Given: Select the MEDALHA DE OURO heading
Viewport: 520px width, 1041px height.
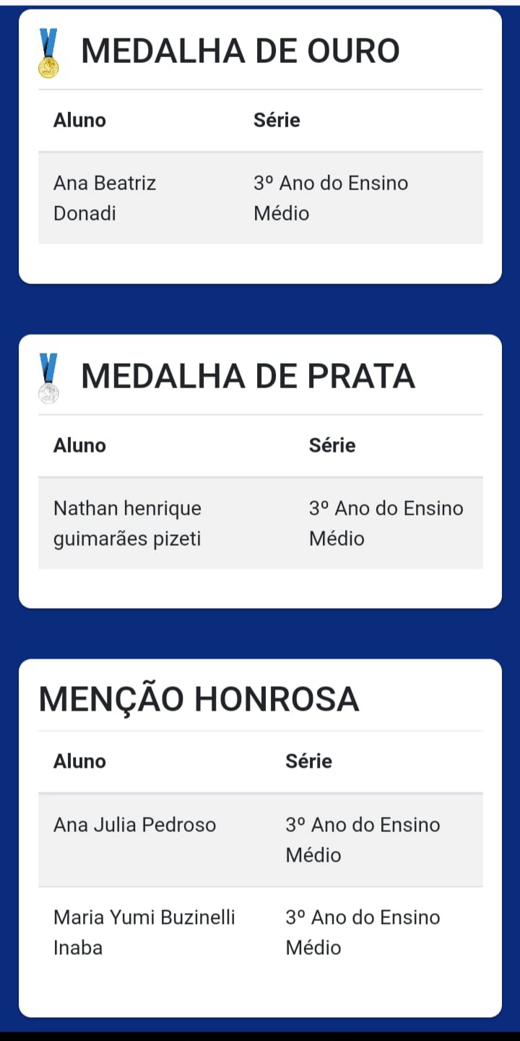Looking at the screenshot, I should [x=240, y=51].
